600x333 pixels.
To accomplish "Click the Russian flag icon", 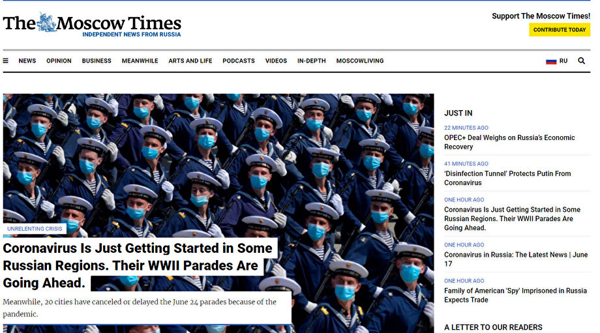I will pos(551,61).
